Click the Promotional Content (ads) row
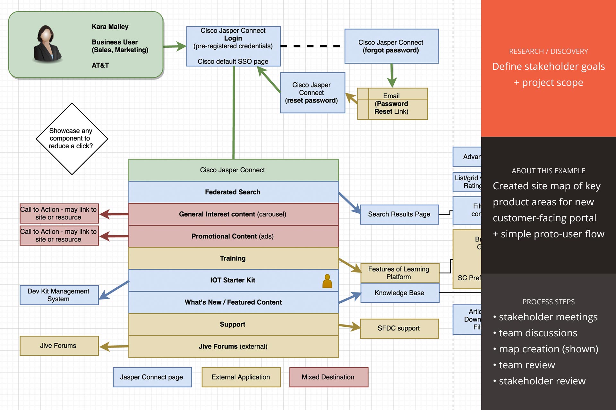The image size is (616, 410). tap(233, 236)
